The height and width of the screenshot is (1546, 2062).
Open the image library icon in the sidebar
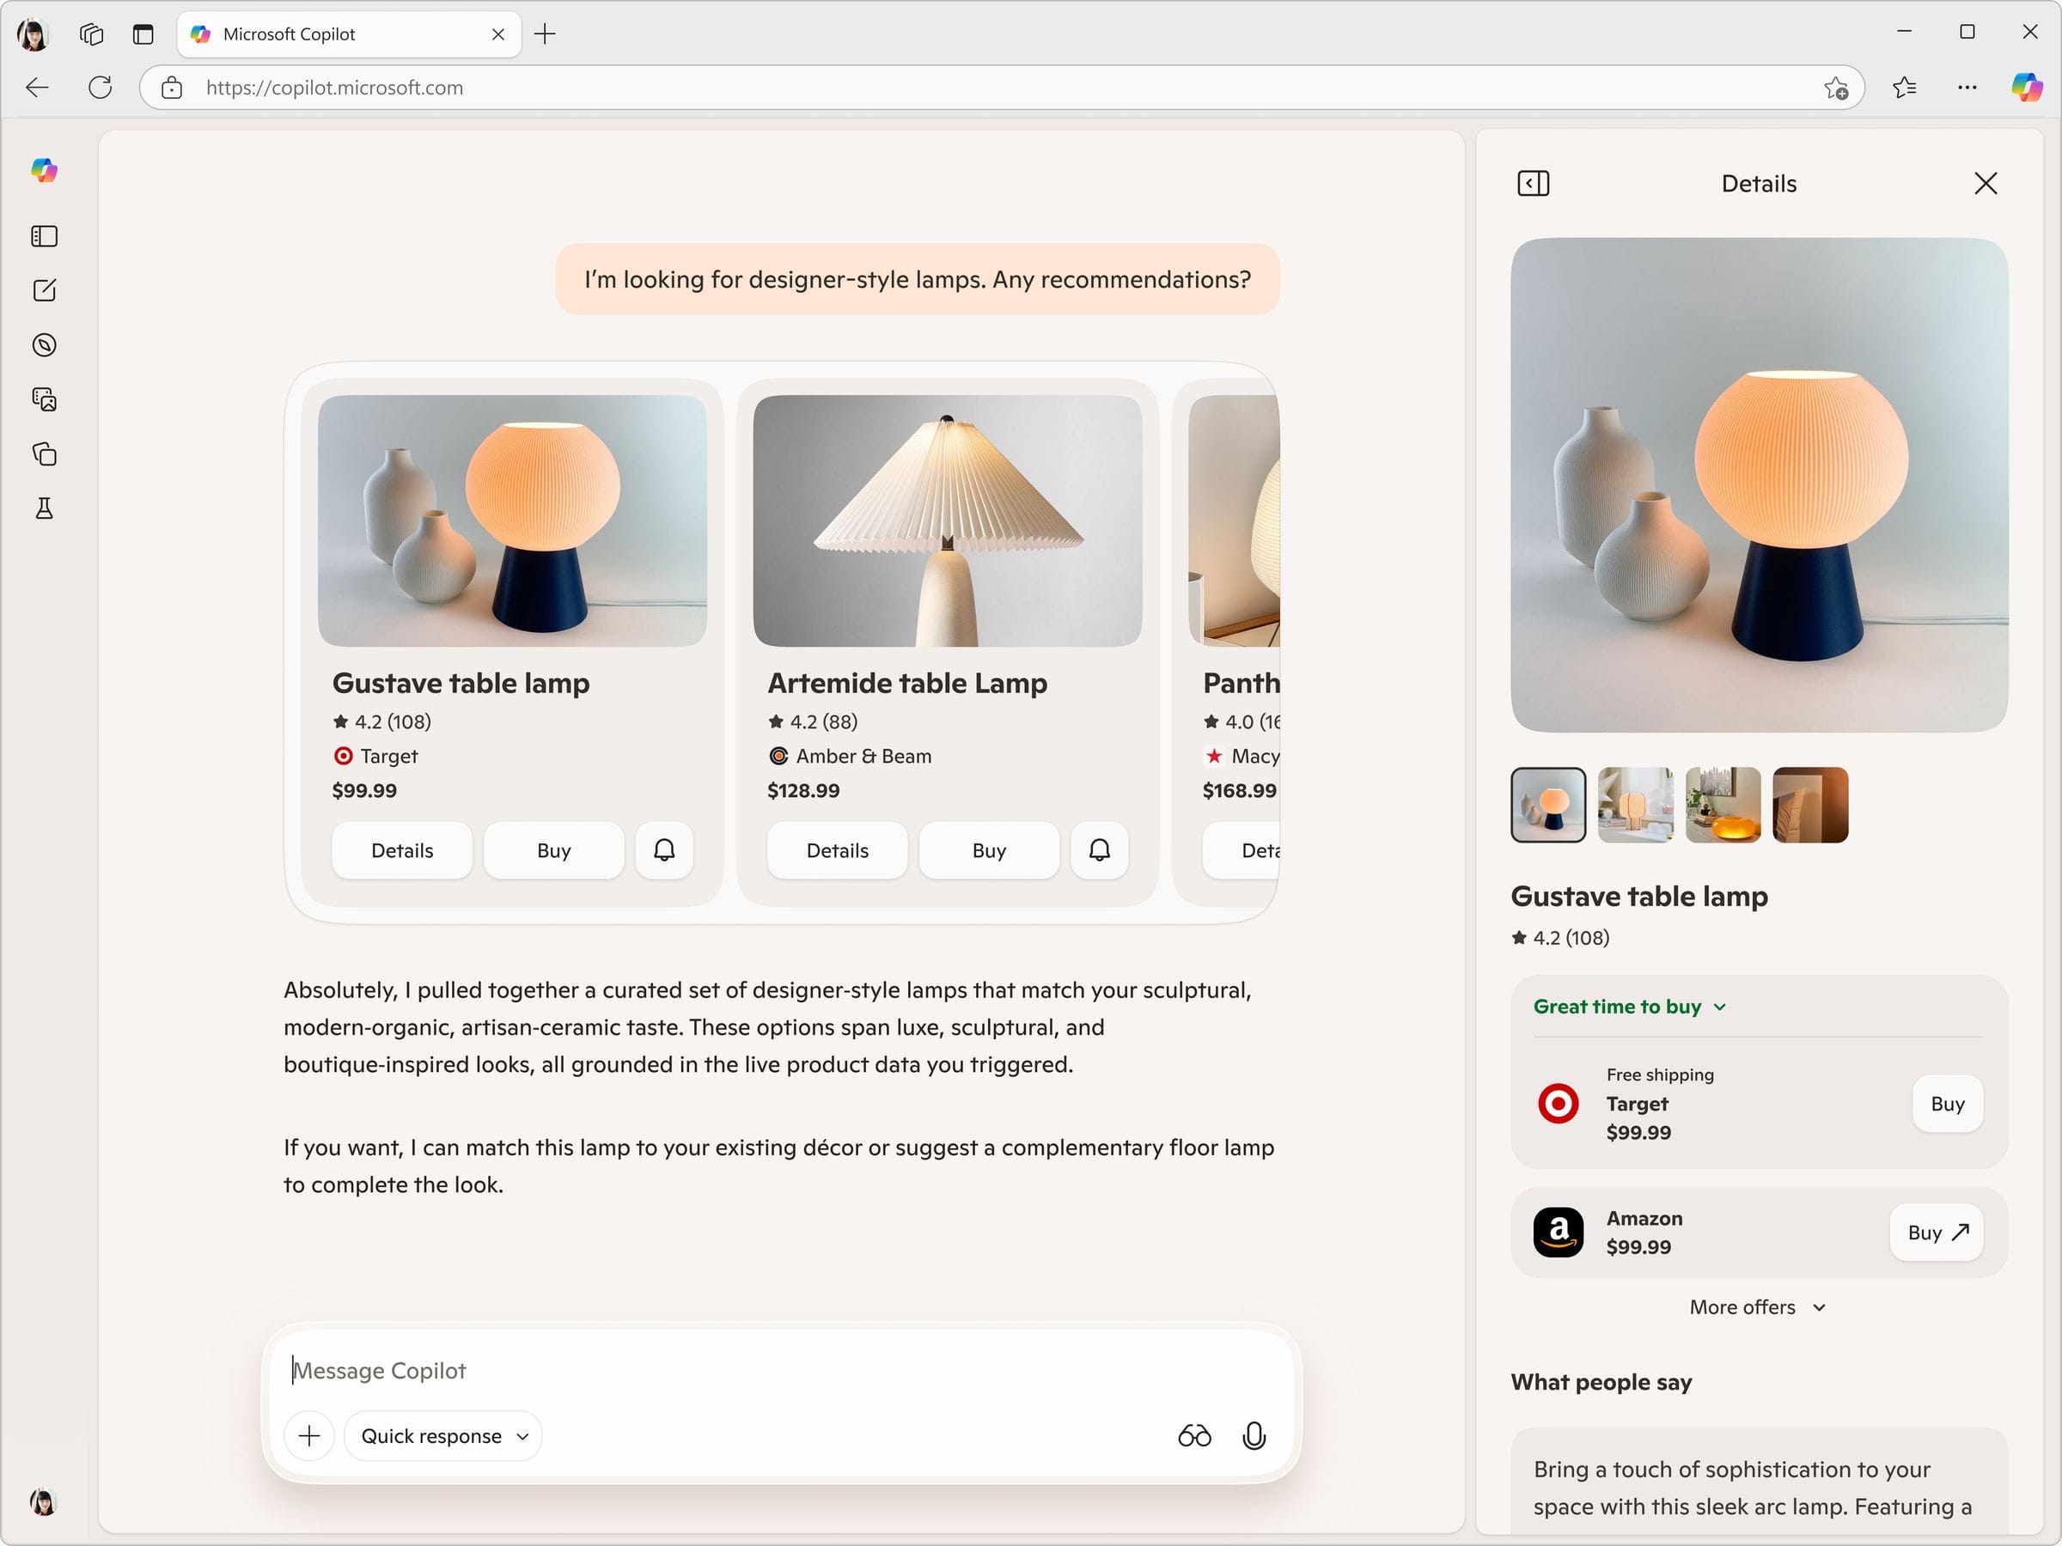pyautogui.click(x=44, y=399)
